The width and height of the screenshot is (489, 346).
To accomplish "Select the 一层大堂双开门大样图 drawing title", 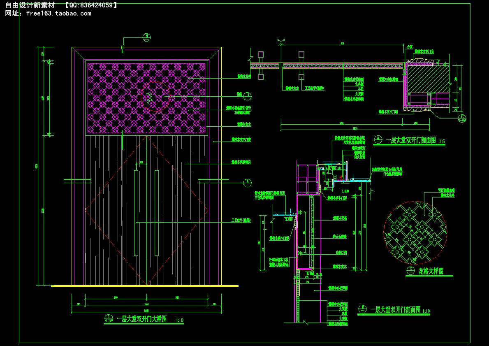I will pos(141,319).
